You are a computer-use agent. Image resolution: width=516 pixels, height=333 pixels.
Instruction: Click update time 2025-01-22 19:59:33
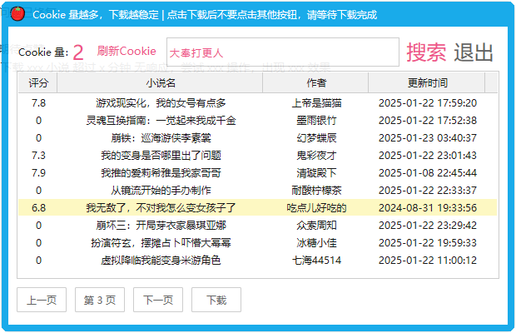coord(428,243)
